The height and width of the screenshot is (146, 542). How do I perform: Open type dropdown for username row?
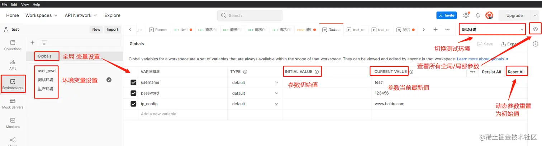click(x=255, y=82)
